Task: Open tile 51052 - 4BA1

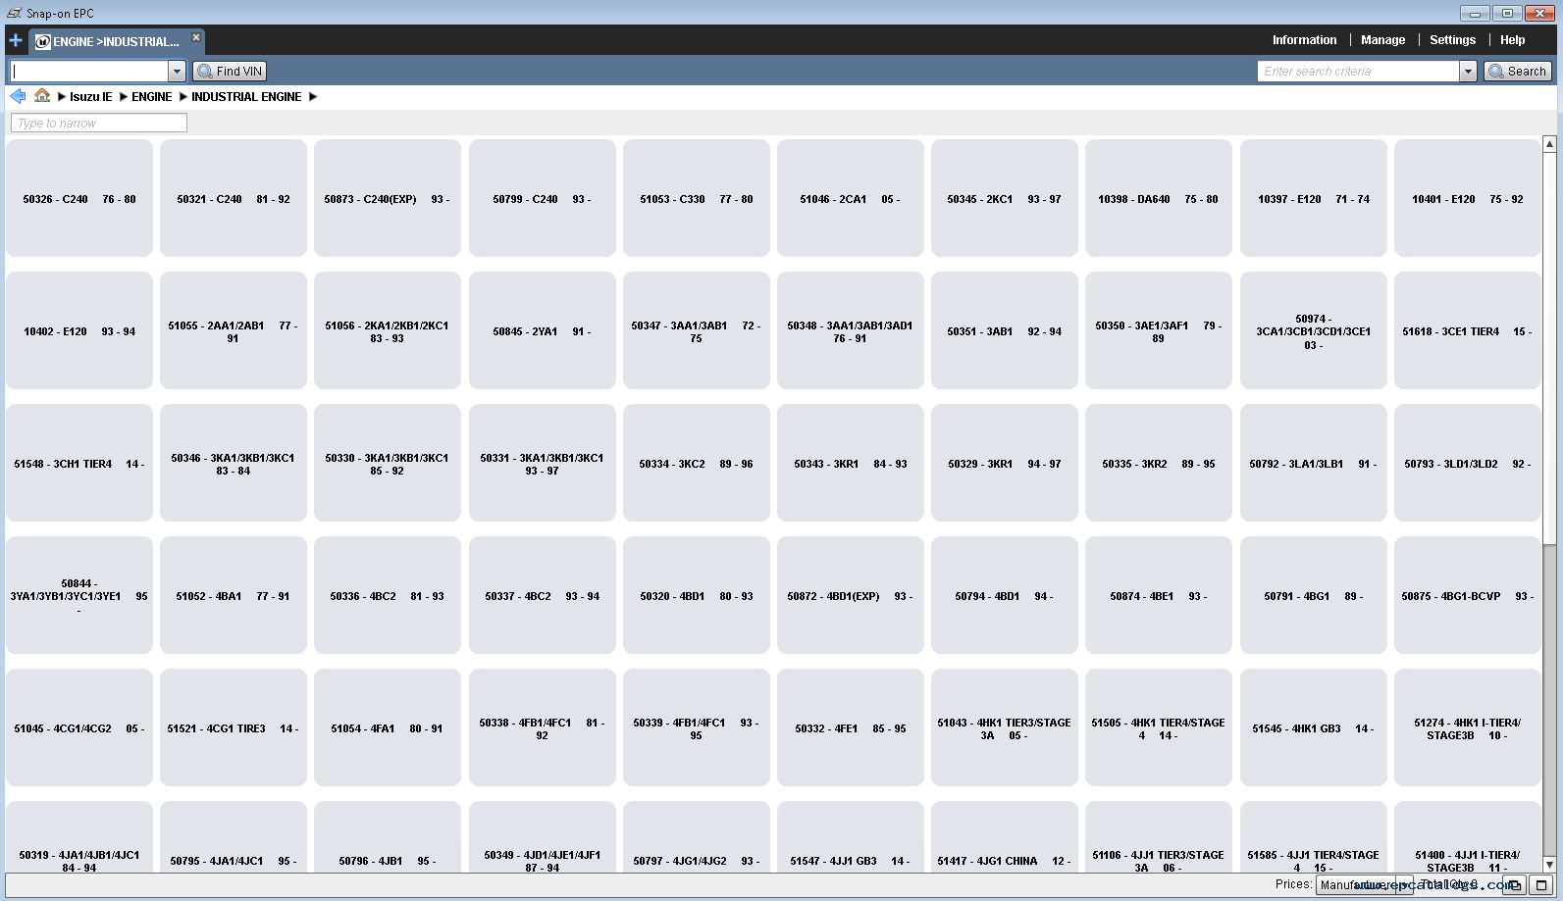Action: (234, 595)
